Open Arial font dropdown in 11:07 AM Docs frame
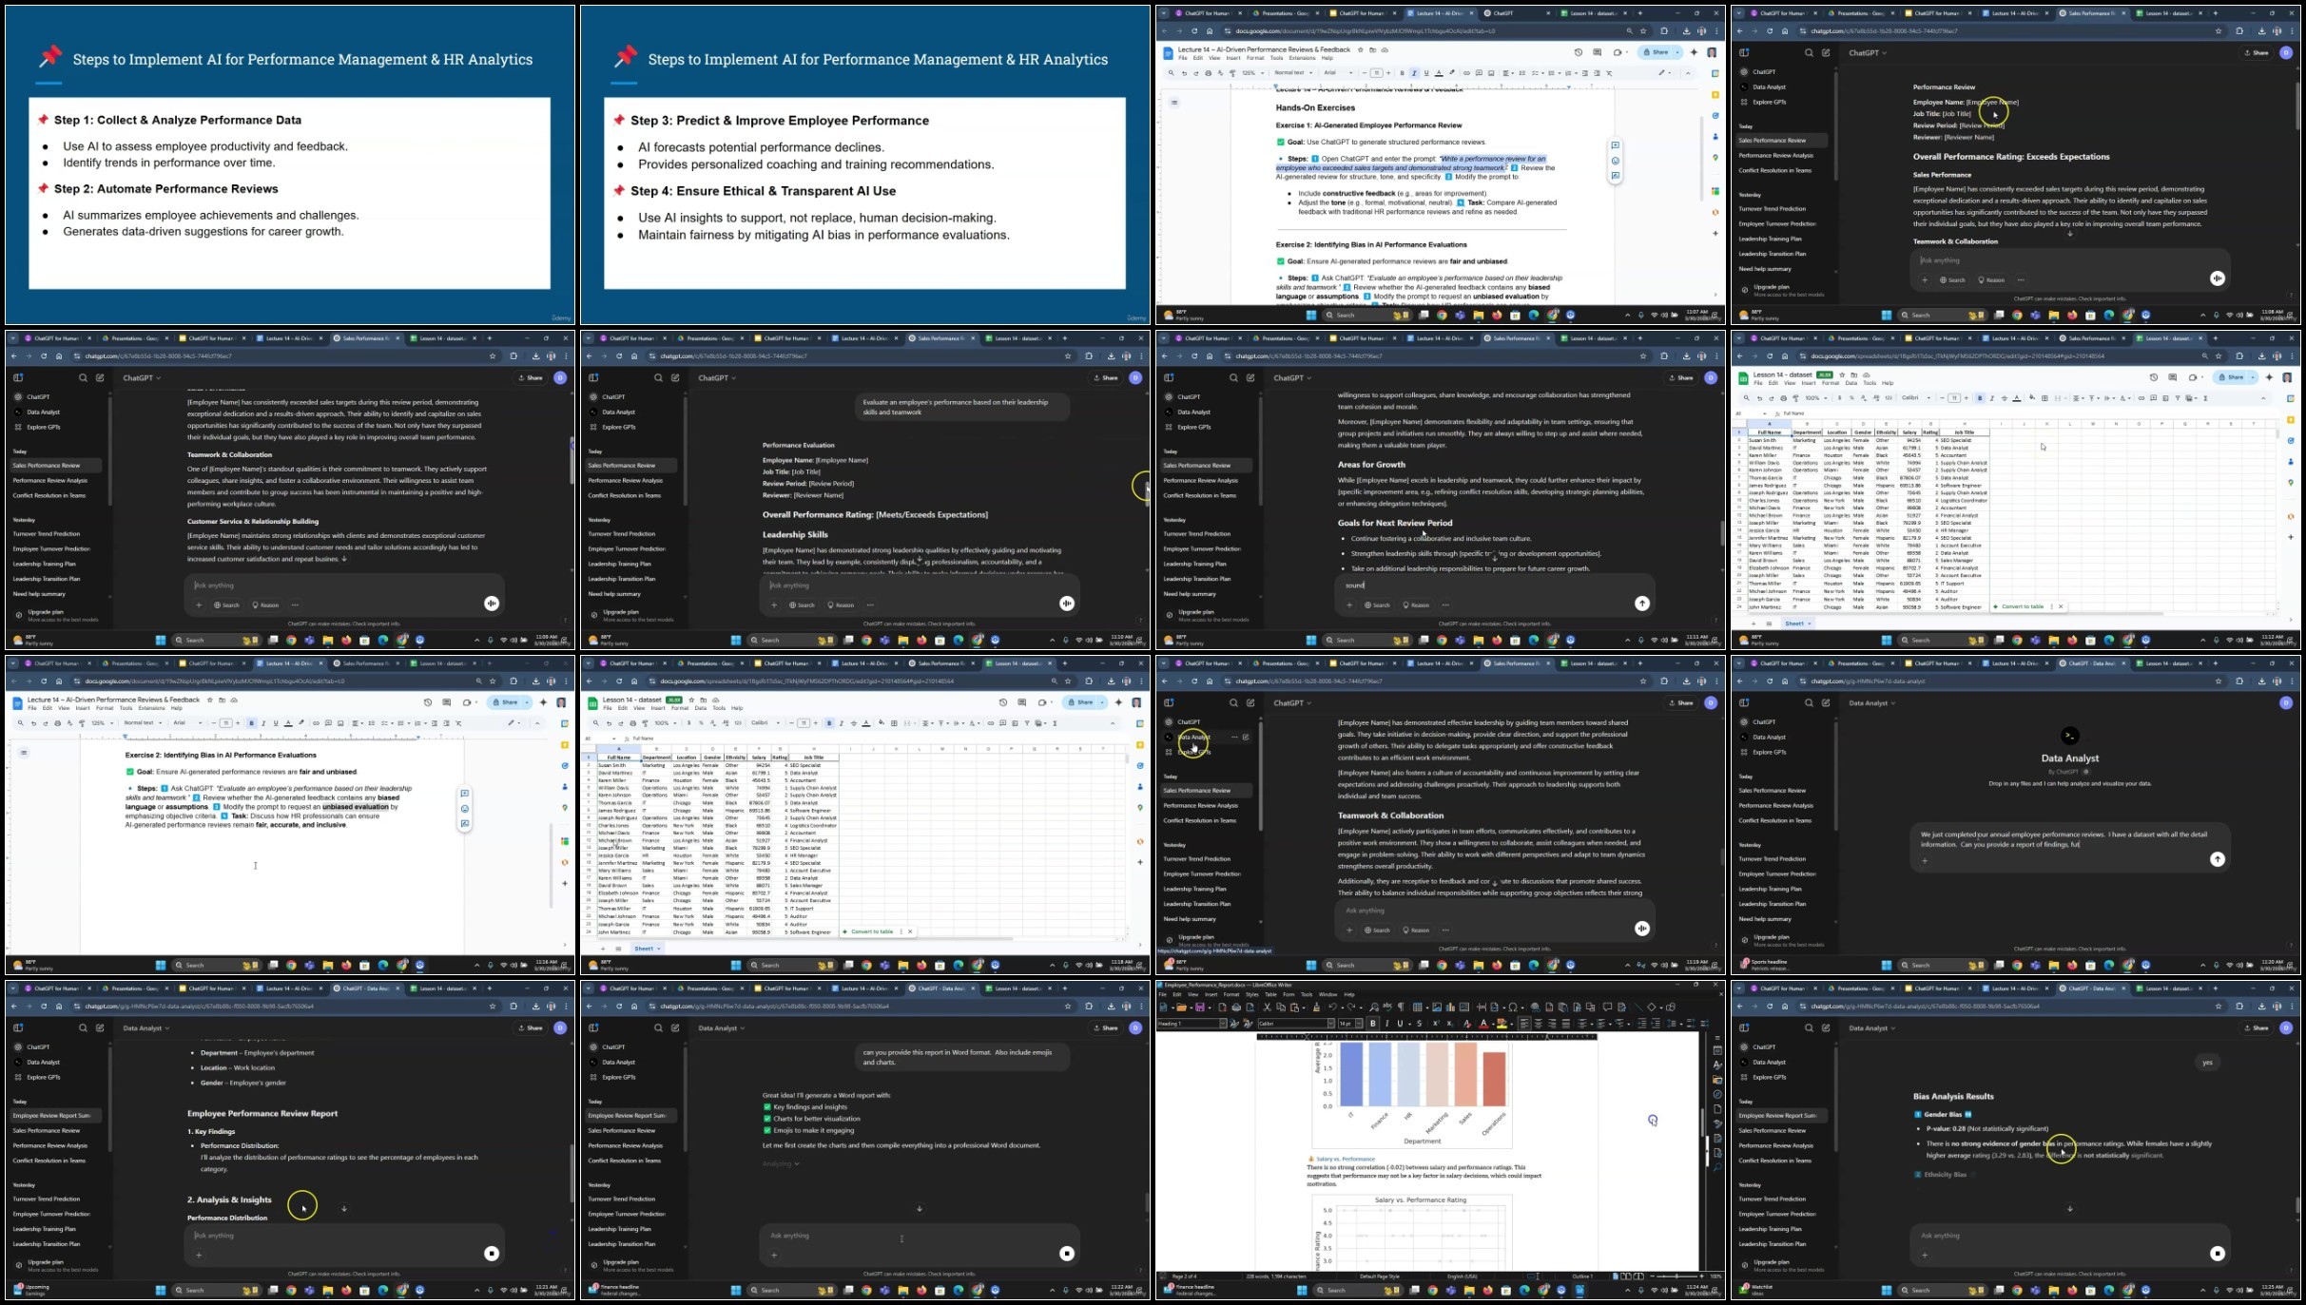The width and height of the screenshot is (2306, 1305). pos(1338,73)
